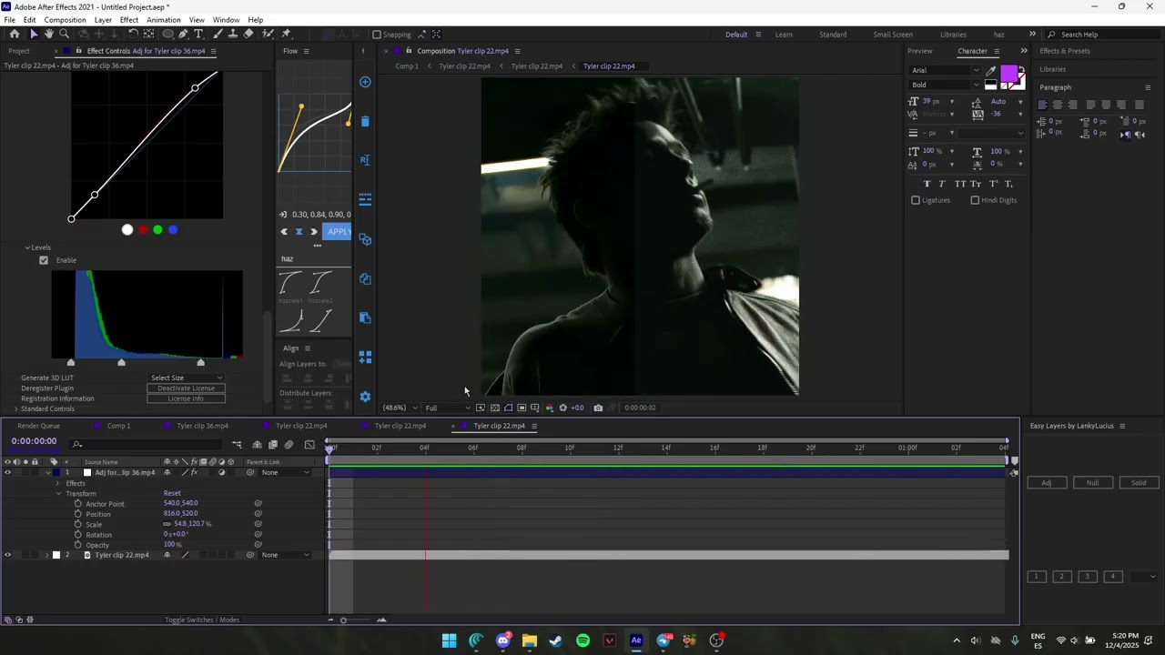1165x655 pixels.
Task: Click the blue trash delete icon
Action: pos(365,121)
